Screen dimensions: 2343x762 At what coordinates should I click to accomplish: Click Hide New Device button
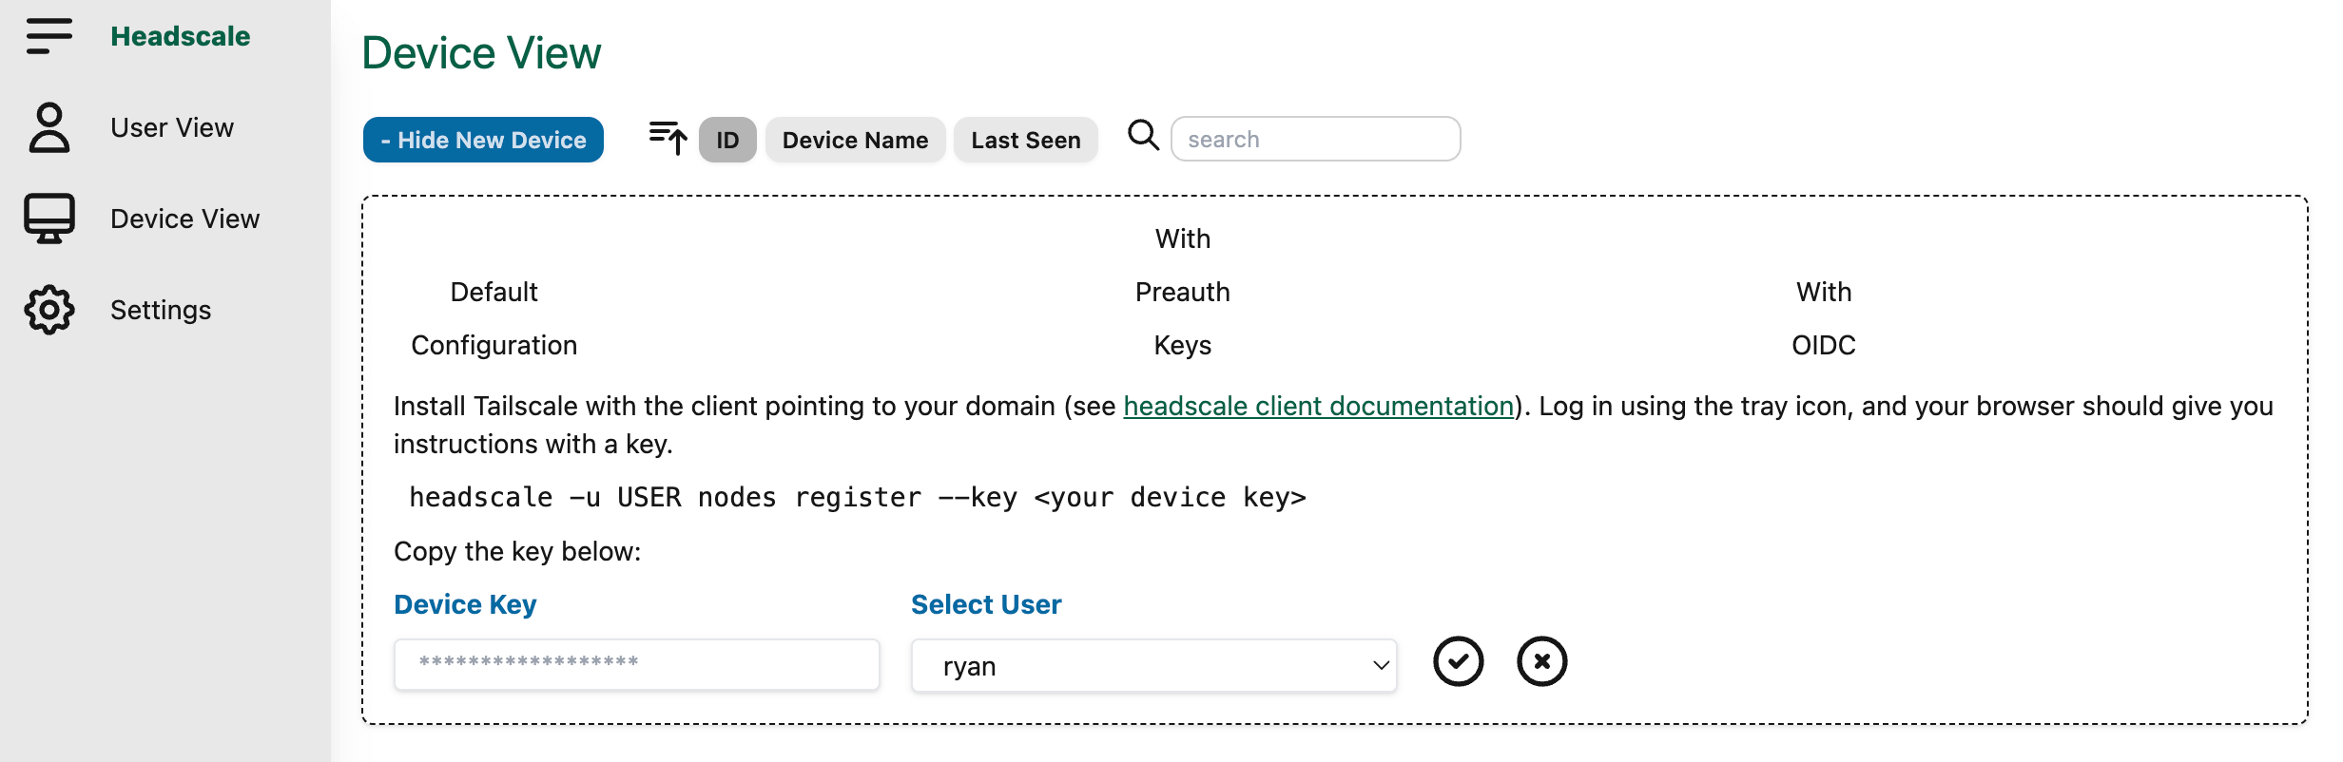(x=483, y=140)
